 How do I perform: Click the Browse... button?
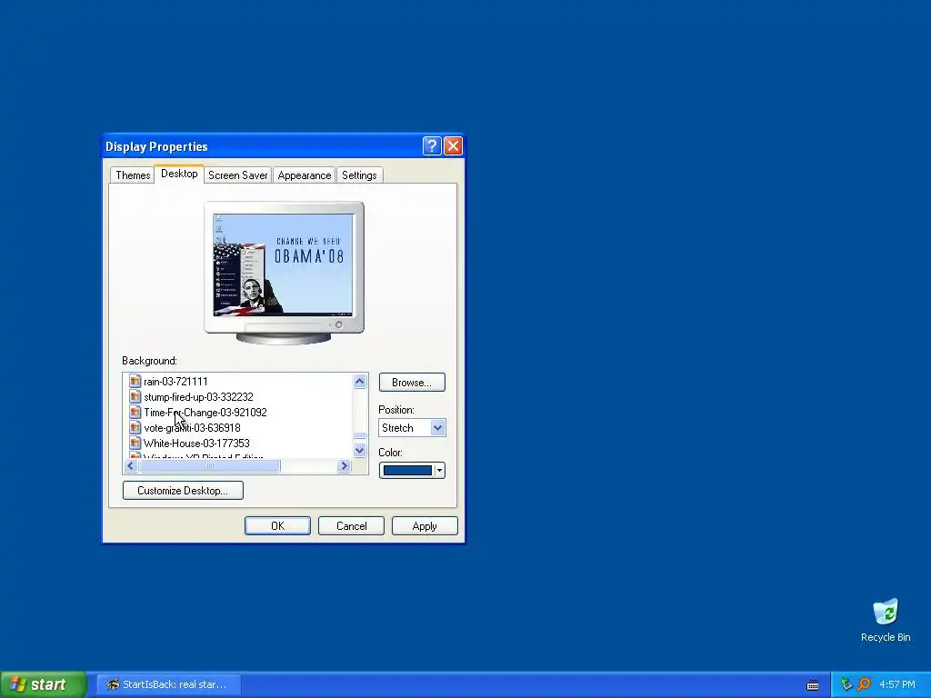click(412, 383)
